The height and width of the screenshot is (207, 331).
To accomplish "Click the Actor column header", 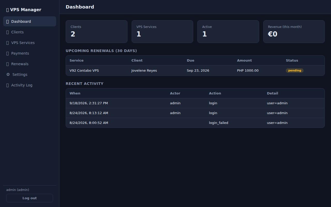I will coord(175,93).
